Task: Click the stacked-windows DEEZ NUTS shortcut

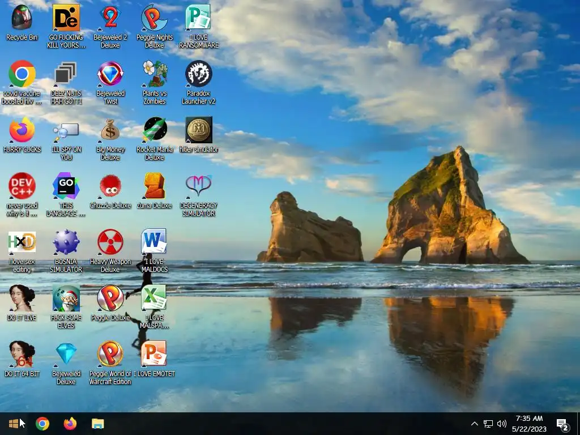Action: click(66, 74)
